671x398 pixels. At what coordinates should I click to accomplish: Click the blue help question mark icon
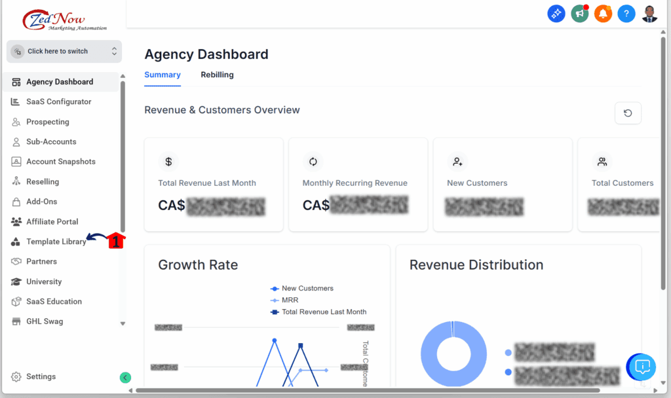tap(626, 14)
